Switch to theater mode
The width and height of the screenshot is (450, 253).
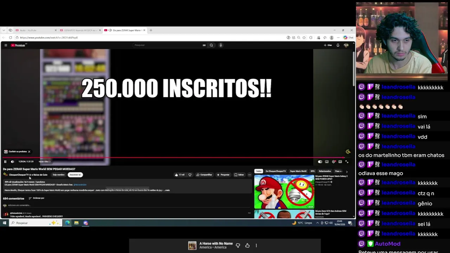pos(340,162)
